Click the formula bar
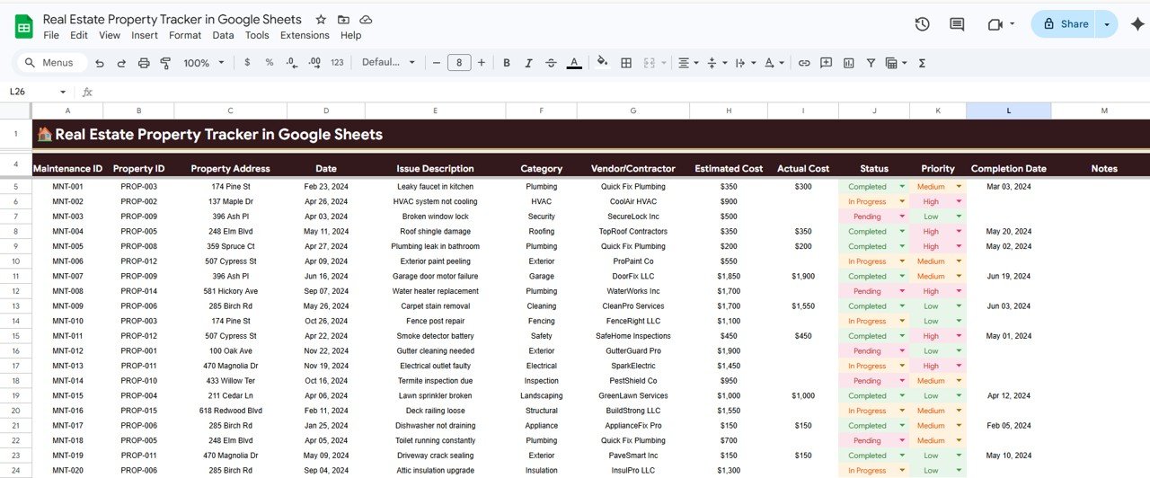Image resolution: width=1150 pixels, height=478 pixels. (620, 92)
